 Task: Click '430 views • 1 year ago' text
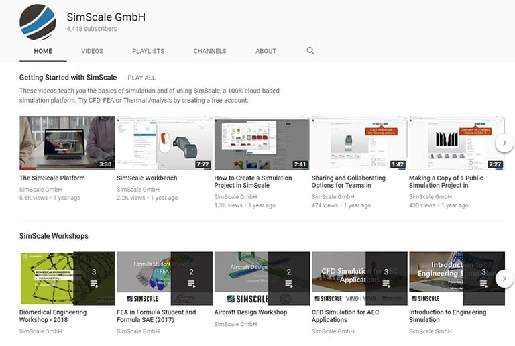(439, 205)
